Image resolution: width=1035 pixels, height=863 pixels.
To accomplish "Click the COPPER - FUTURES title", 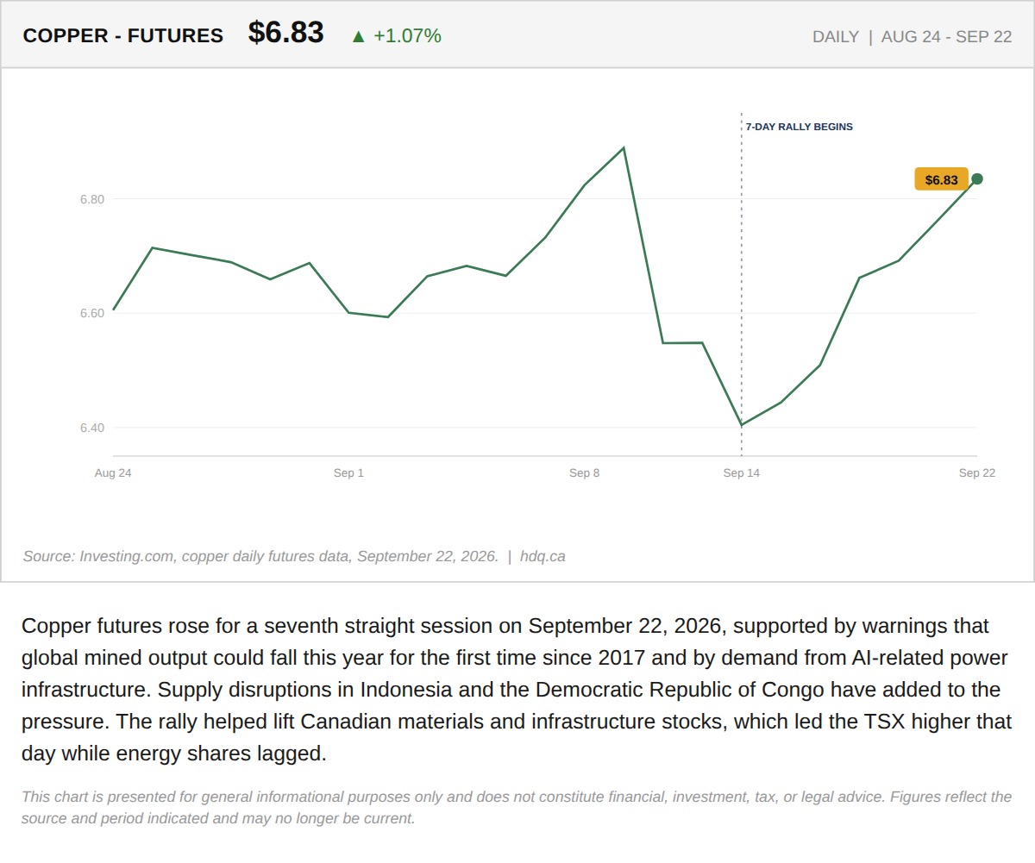I will point(122,35).
